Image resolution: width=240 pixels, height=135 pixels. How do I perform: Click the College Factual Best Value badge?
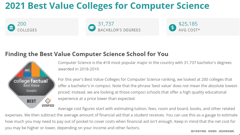click(32, 85)
